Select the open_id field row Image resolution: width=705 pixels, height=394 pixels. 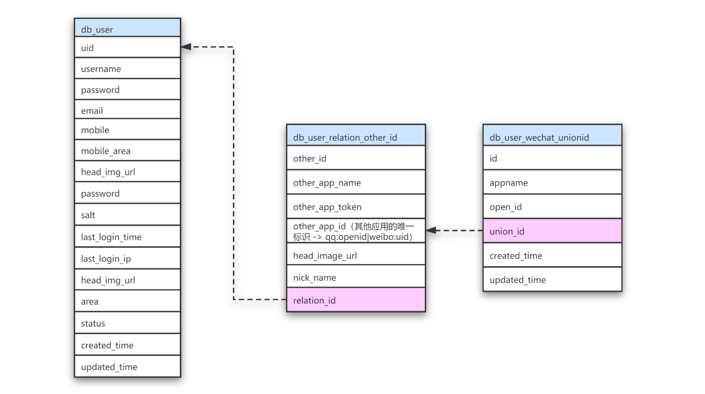[552, 207]
